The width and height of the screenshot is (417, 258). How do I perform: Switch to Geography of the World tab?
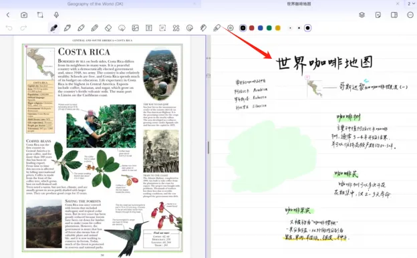click(95, 4)
